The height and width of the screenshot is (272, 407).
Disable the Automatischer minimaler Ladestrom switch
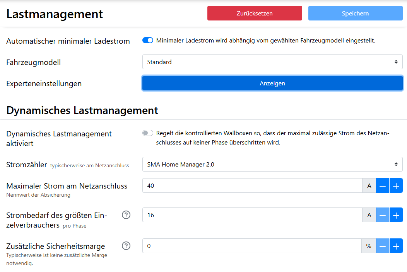(148, 40)
